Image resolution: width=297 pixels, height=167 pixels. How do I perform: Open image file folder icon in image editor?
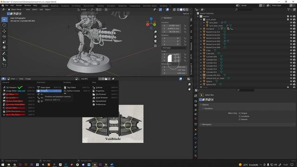tap(106, 79)
